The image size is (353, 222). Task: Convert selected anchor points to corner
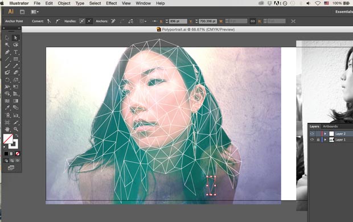click(x=49, y=21)
